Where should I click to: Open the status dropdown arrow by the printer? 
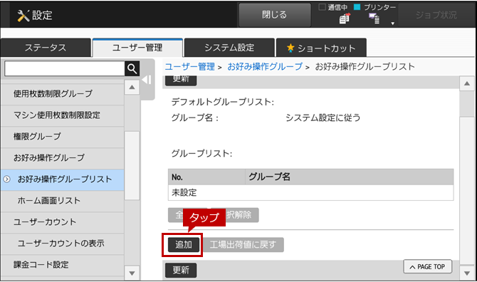coord(393,23)
